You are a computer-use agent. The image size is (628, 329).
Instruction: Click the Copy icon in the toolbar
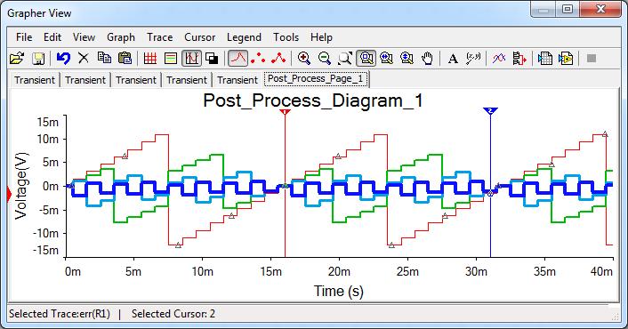(x=104, y=58)
